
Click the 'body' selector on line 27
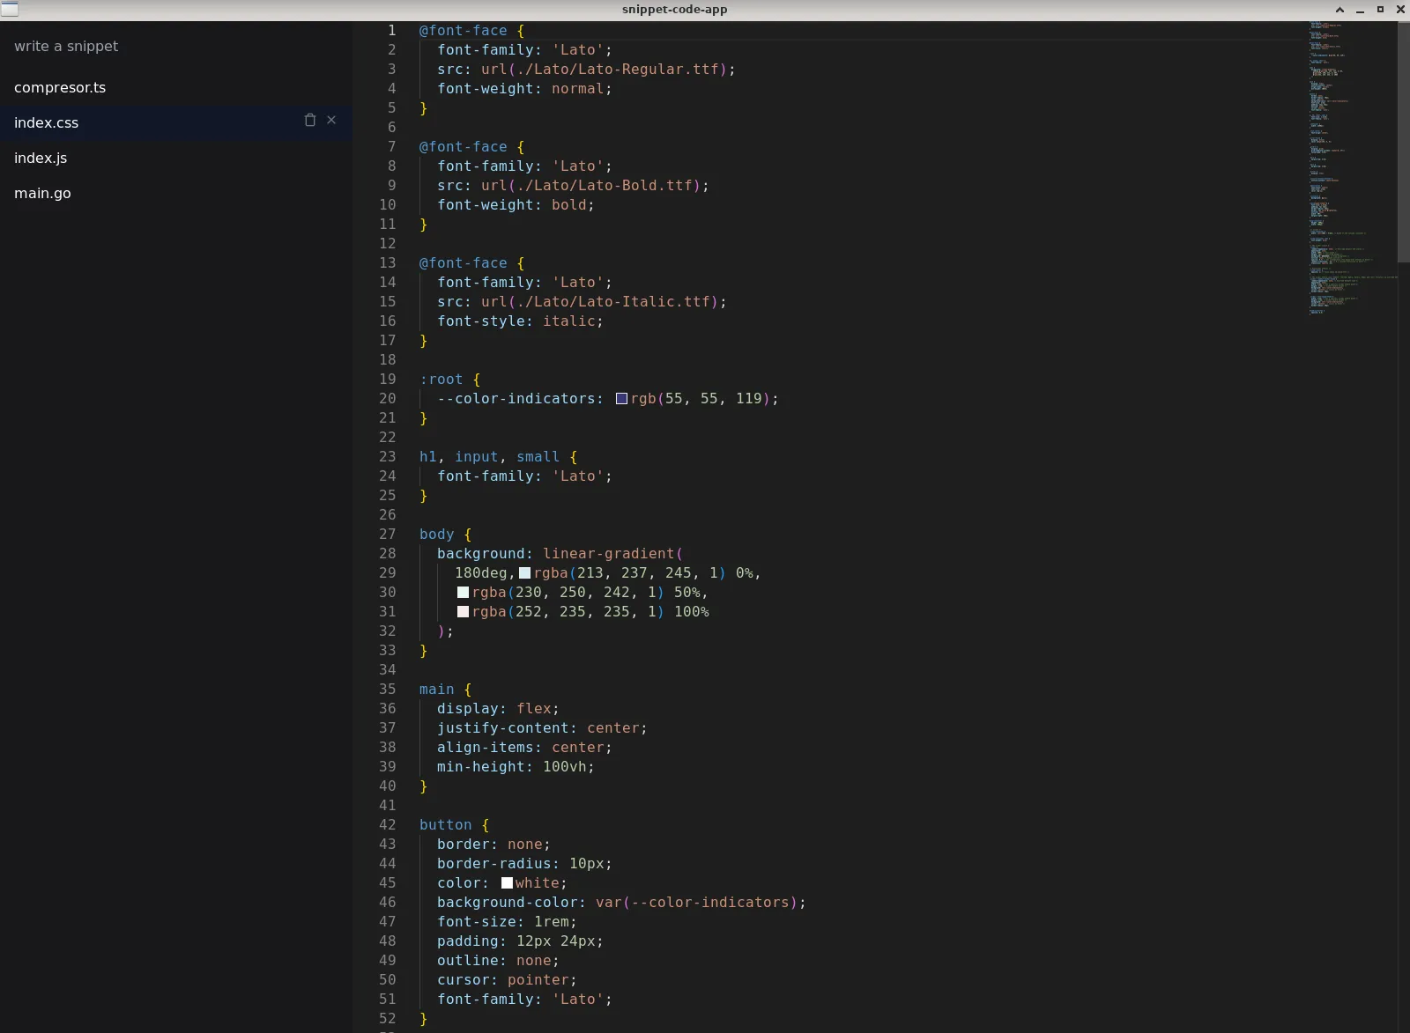pos(437,535)
